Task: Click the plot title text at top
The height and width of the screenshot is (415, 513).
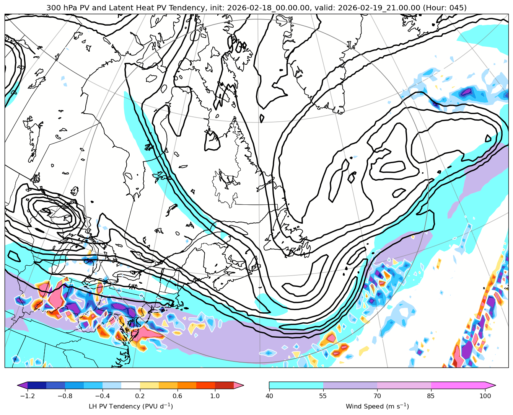Action: (x=256, y=8)
